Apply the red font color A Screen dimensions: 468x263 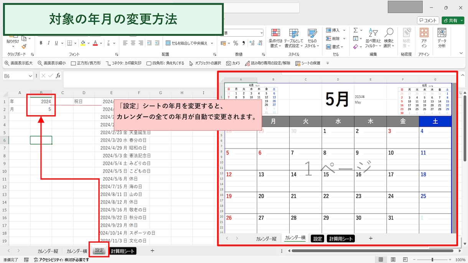click(96, 43)
